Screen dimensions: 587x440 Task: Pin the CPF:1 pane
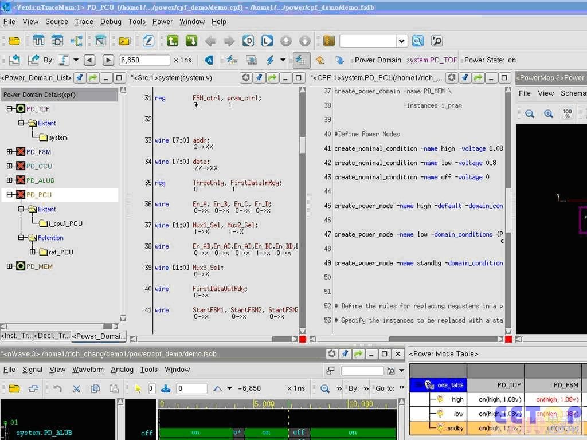[464, 78]
